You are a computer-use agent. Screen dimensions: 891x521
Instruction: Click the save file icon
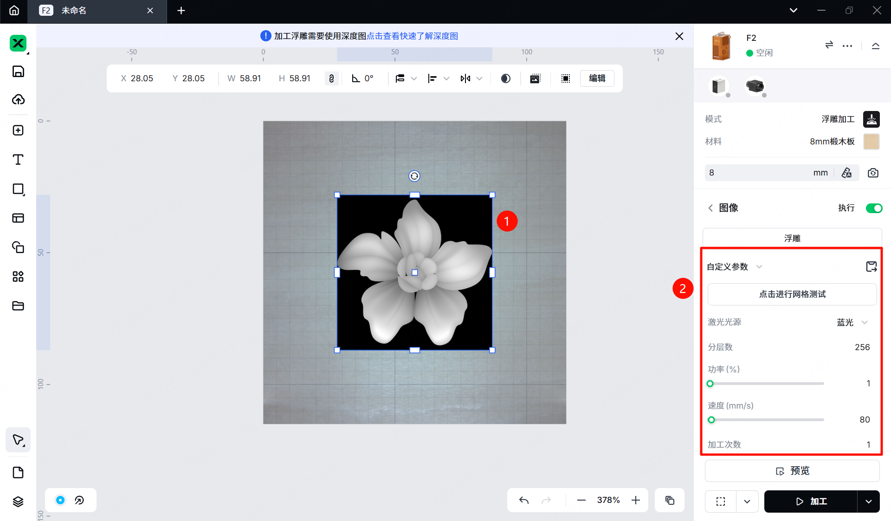point(18,72)
